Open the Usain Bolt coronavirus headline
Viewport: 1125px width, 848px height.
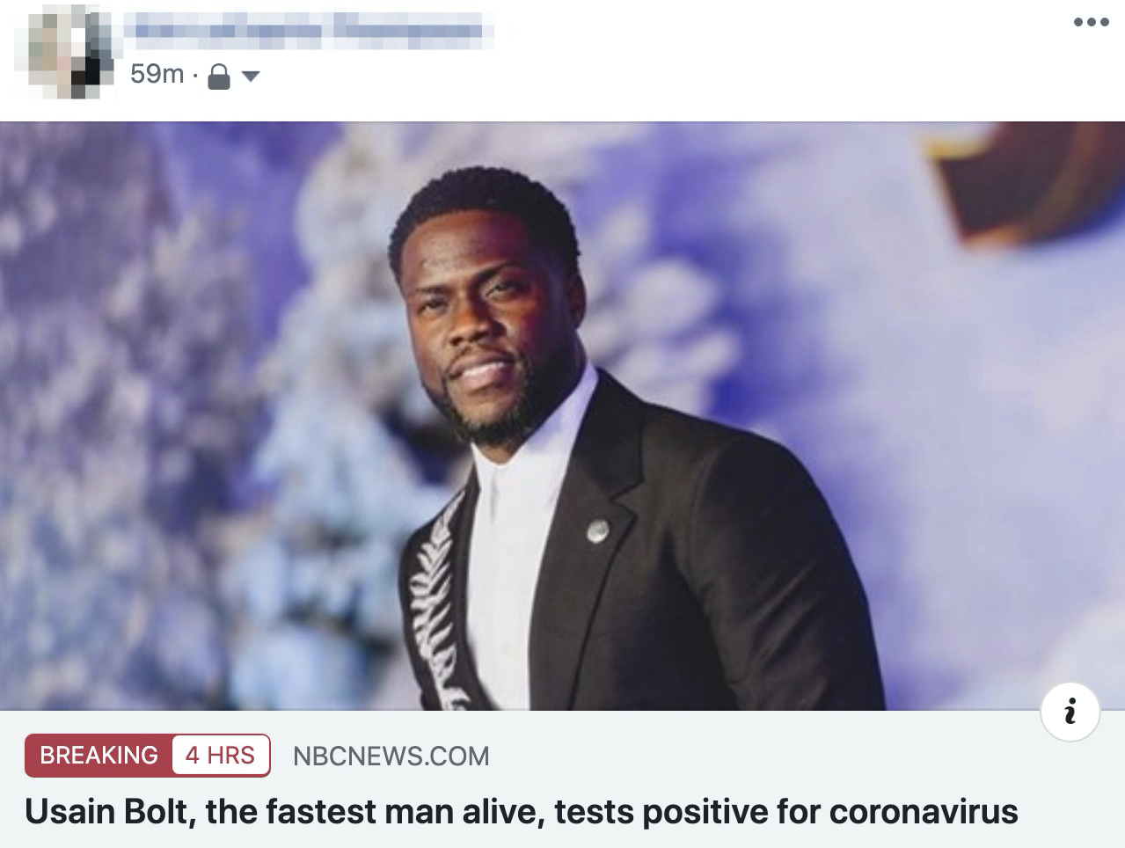coord(521,810)
